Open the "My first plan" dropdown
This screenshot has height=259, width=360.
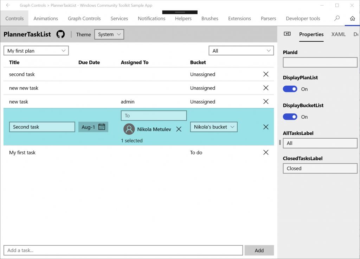point(36,51)
